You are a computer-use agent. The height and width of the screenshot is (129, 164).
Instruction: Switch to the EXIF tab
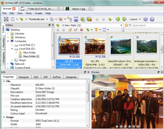pyautogui.click(x=36, y=77)
